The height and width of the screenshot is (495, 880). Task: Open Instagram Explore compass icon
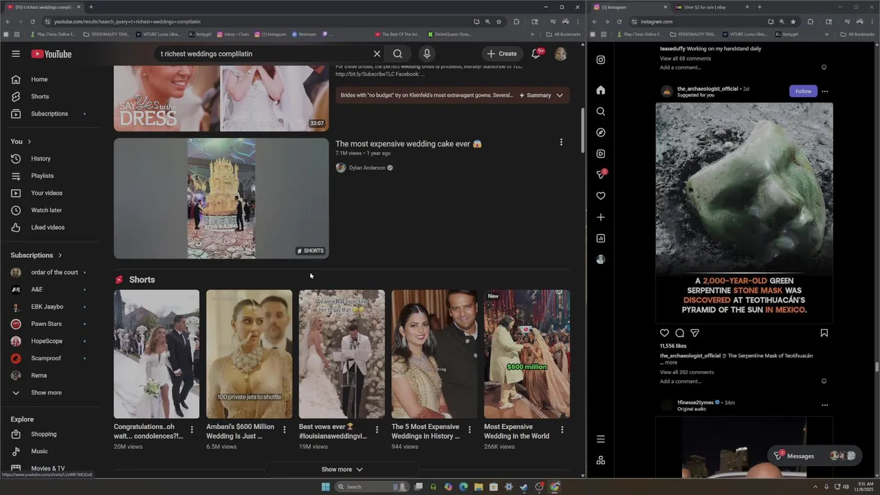coord(601,133)
